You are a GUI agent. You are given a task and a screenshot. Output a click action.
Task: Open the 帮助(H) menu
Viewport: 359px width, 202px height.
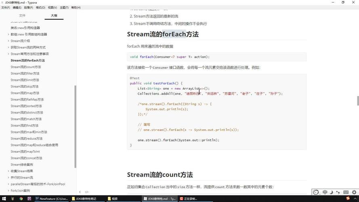[x=76, y=8]
